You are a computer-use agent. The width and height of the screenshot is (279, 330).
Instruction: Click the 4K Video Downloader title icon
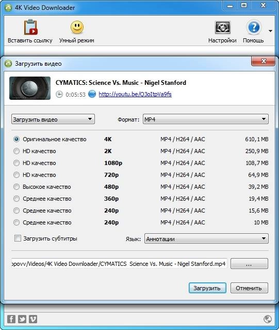click(8, 8)
